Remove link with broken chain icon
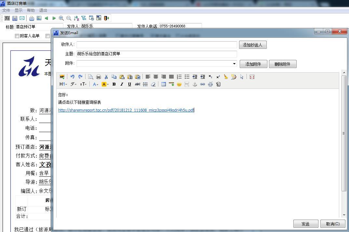The image size is (349, 232). coord(210,84)
